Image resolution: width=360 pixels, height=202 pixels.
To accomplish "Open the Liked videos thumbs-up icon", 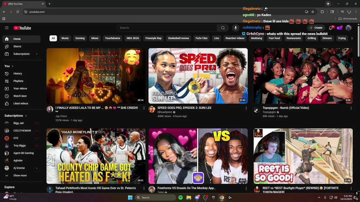I will tap(7, 104).
